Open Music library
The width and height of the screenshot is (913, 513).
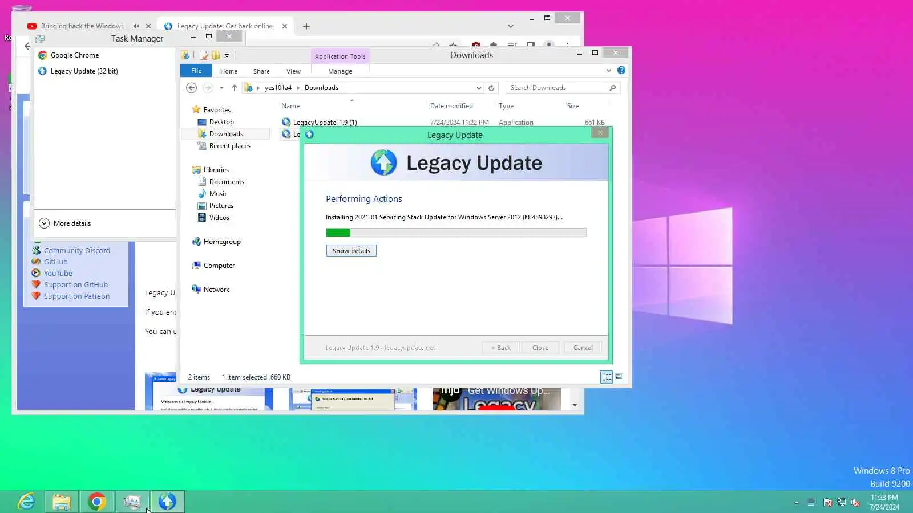(218, 194)
